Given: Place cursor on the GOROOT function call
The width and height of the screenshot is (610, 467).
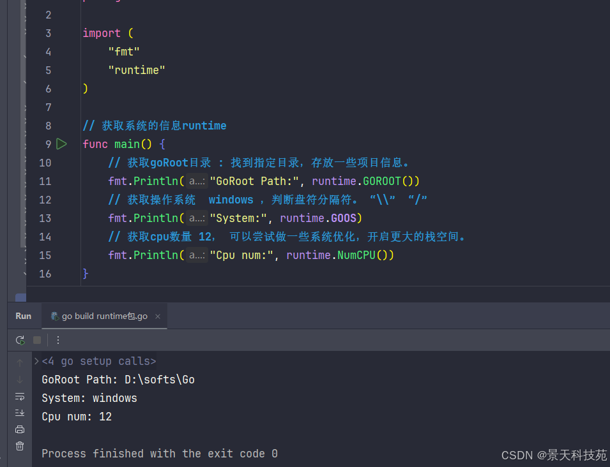Looking at the screenshot, I should pyautogui.click(x=381, y=181).
